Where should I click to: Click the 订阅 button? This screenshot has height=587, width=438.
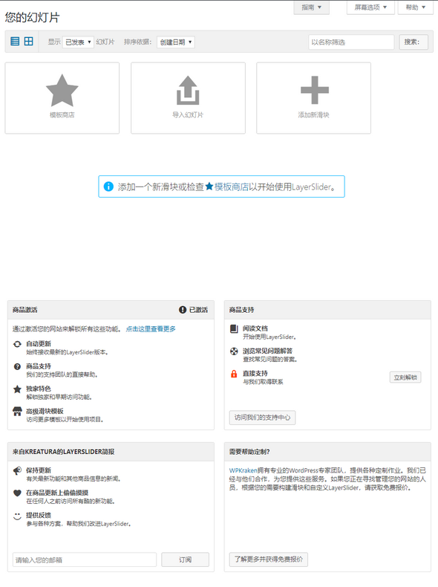click(185, 560)
